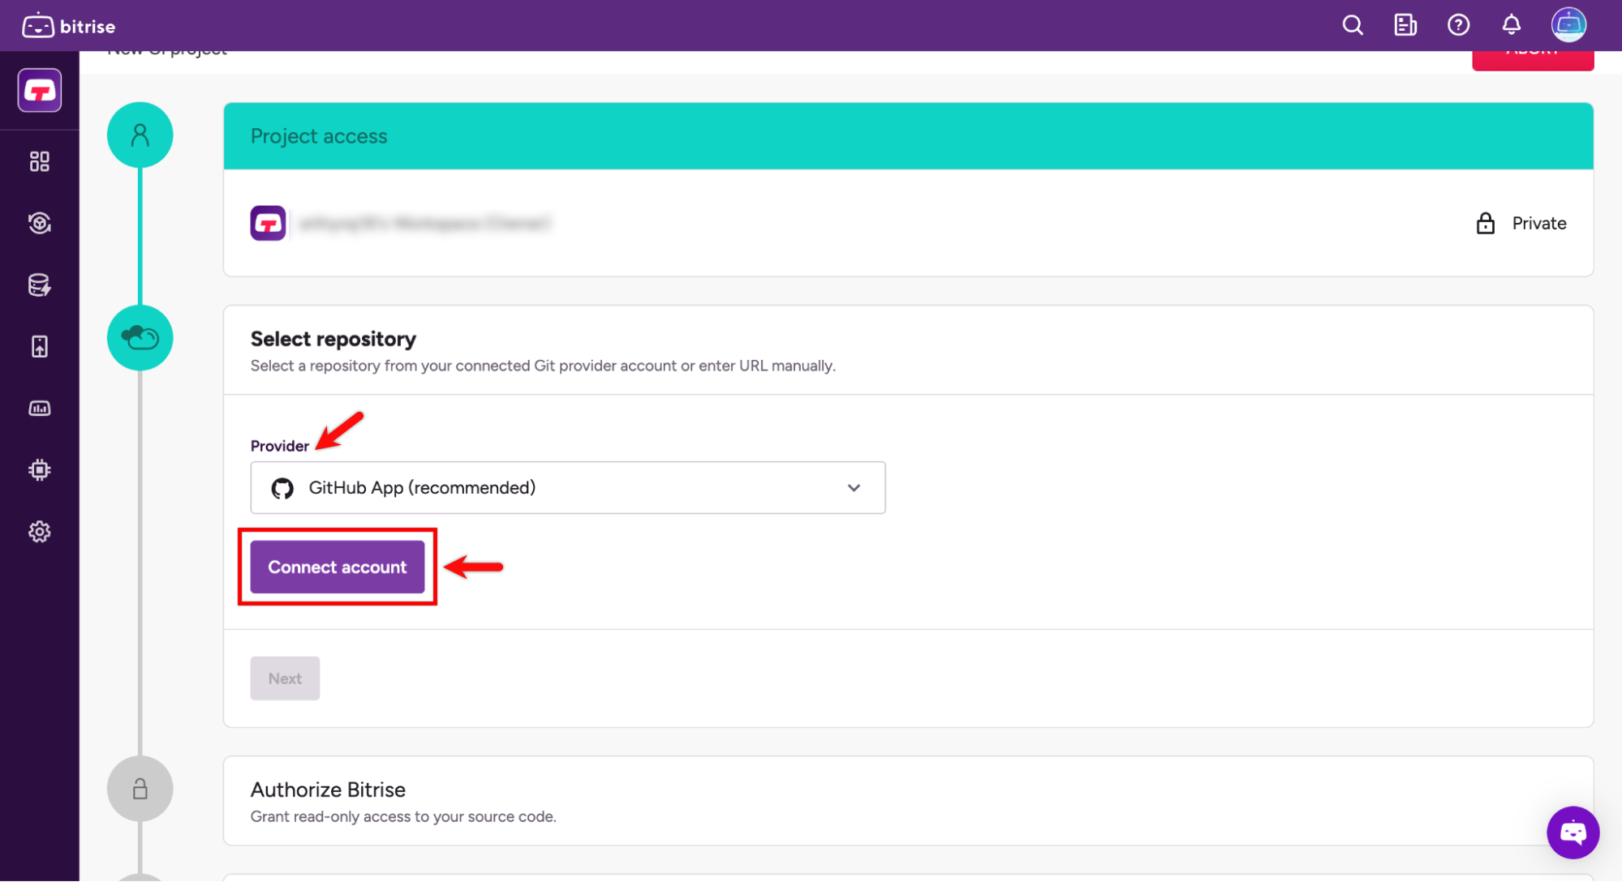Viewport: 1622px width, 882px height.
Task: Open the settings gear in sidebar
Action: [x=40, y=532]
